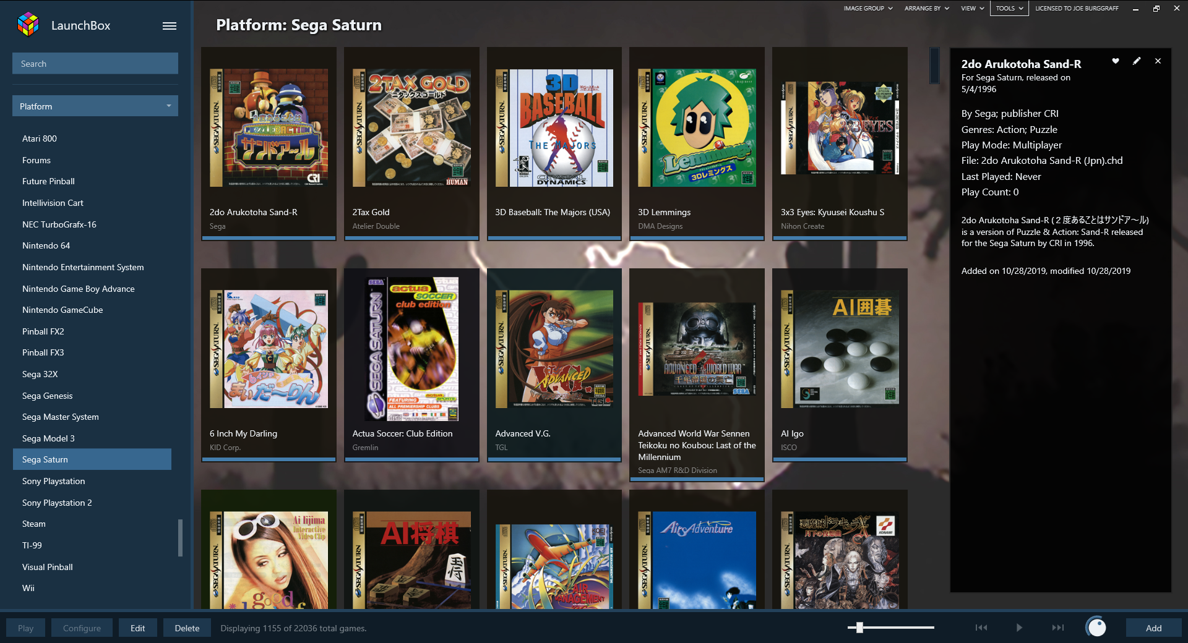Click the LaunchBox cube logo
Viewport: 1188px width, 643px height.
[28, 25]
